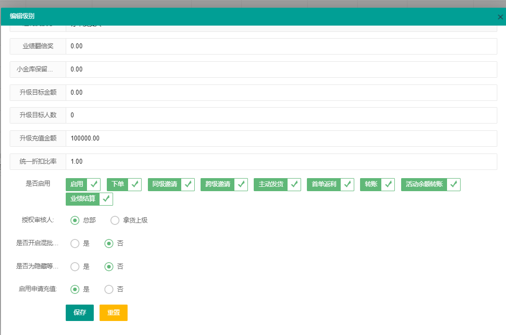506x335 pixels.
Task: Choose 是 for 是否开启混批
Action: pyautogui.click(x=75, y=243)
